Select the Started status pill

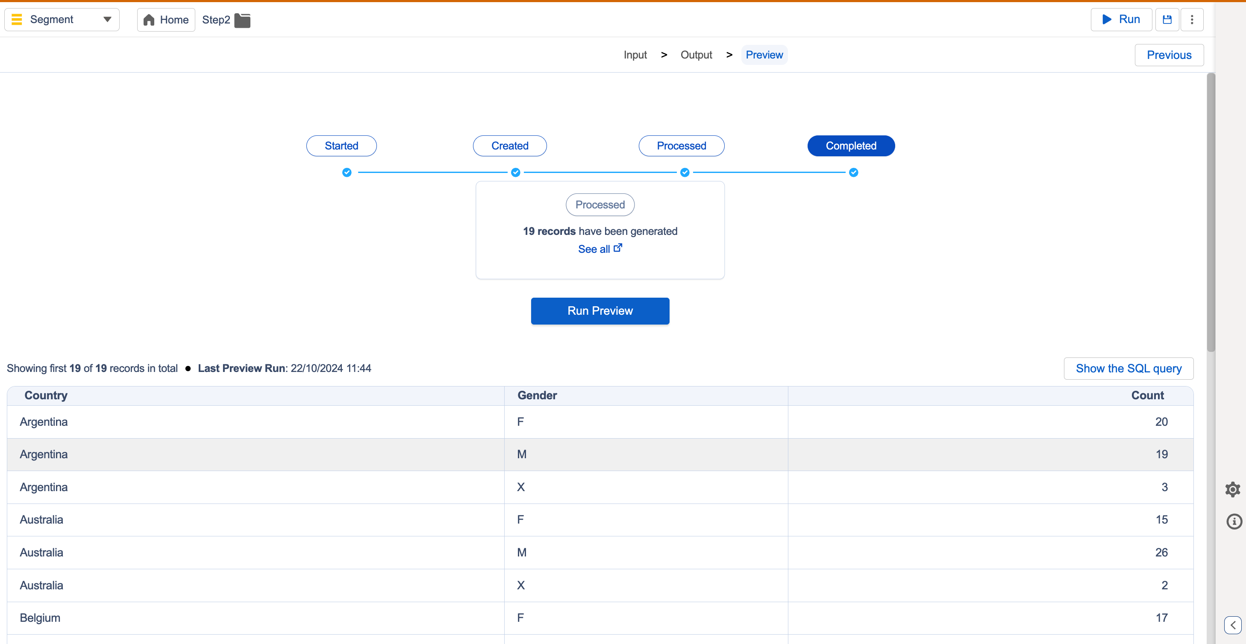click(341, 146)
